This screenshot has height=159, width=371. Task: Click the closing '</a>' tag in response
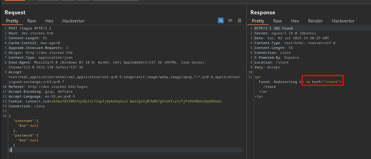[x=263, y=92]
